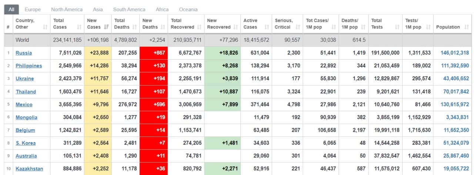Open the South America tab
This screenshot has height=175, width=474.
coord(129,9)
